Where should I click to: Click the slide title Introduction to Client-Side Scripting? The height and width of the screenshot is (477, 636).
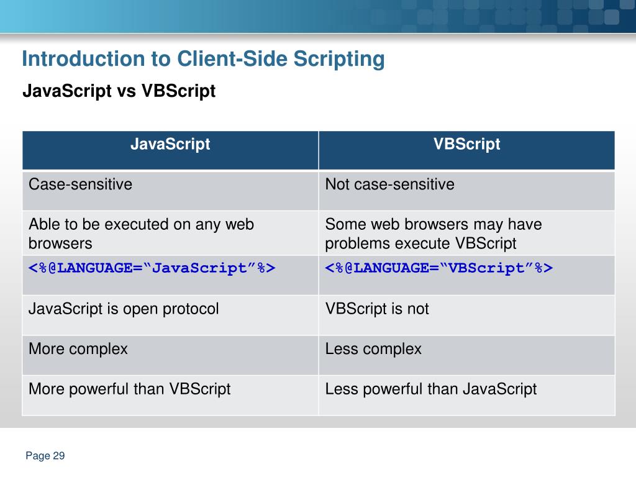click(203, 59)
